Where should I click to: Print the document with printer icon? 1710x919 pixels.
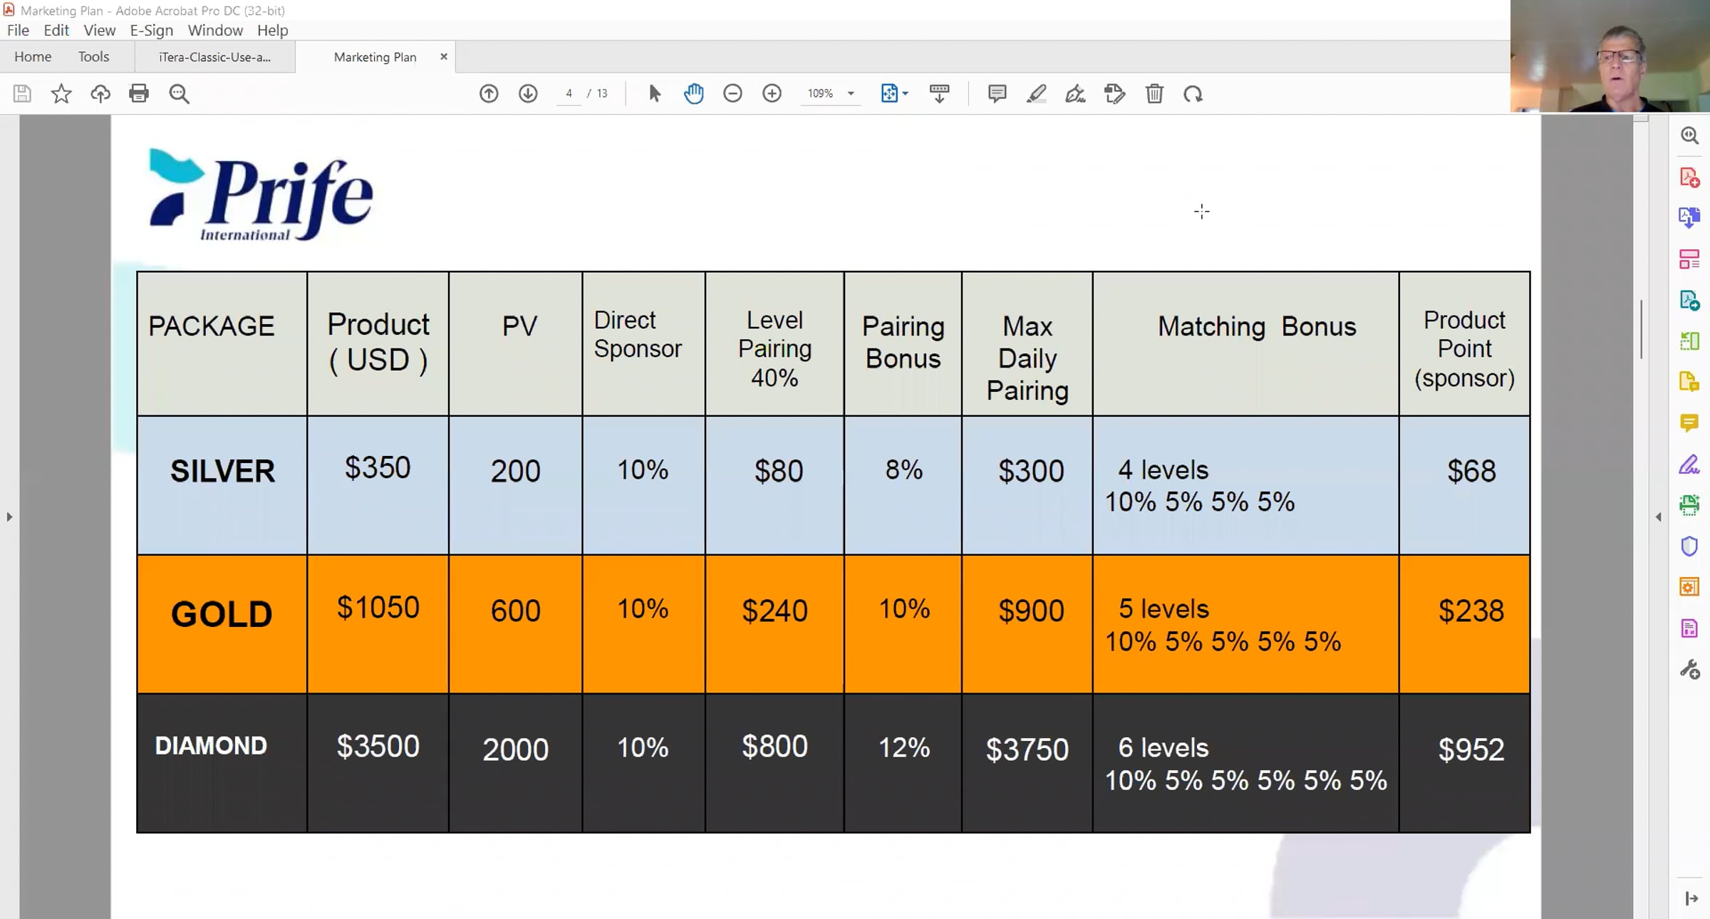click(x=139, y=93)
